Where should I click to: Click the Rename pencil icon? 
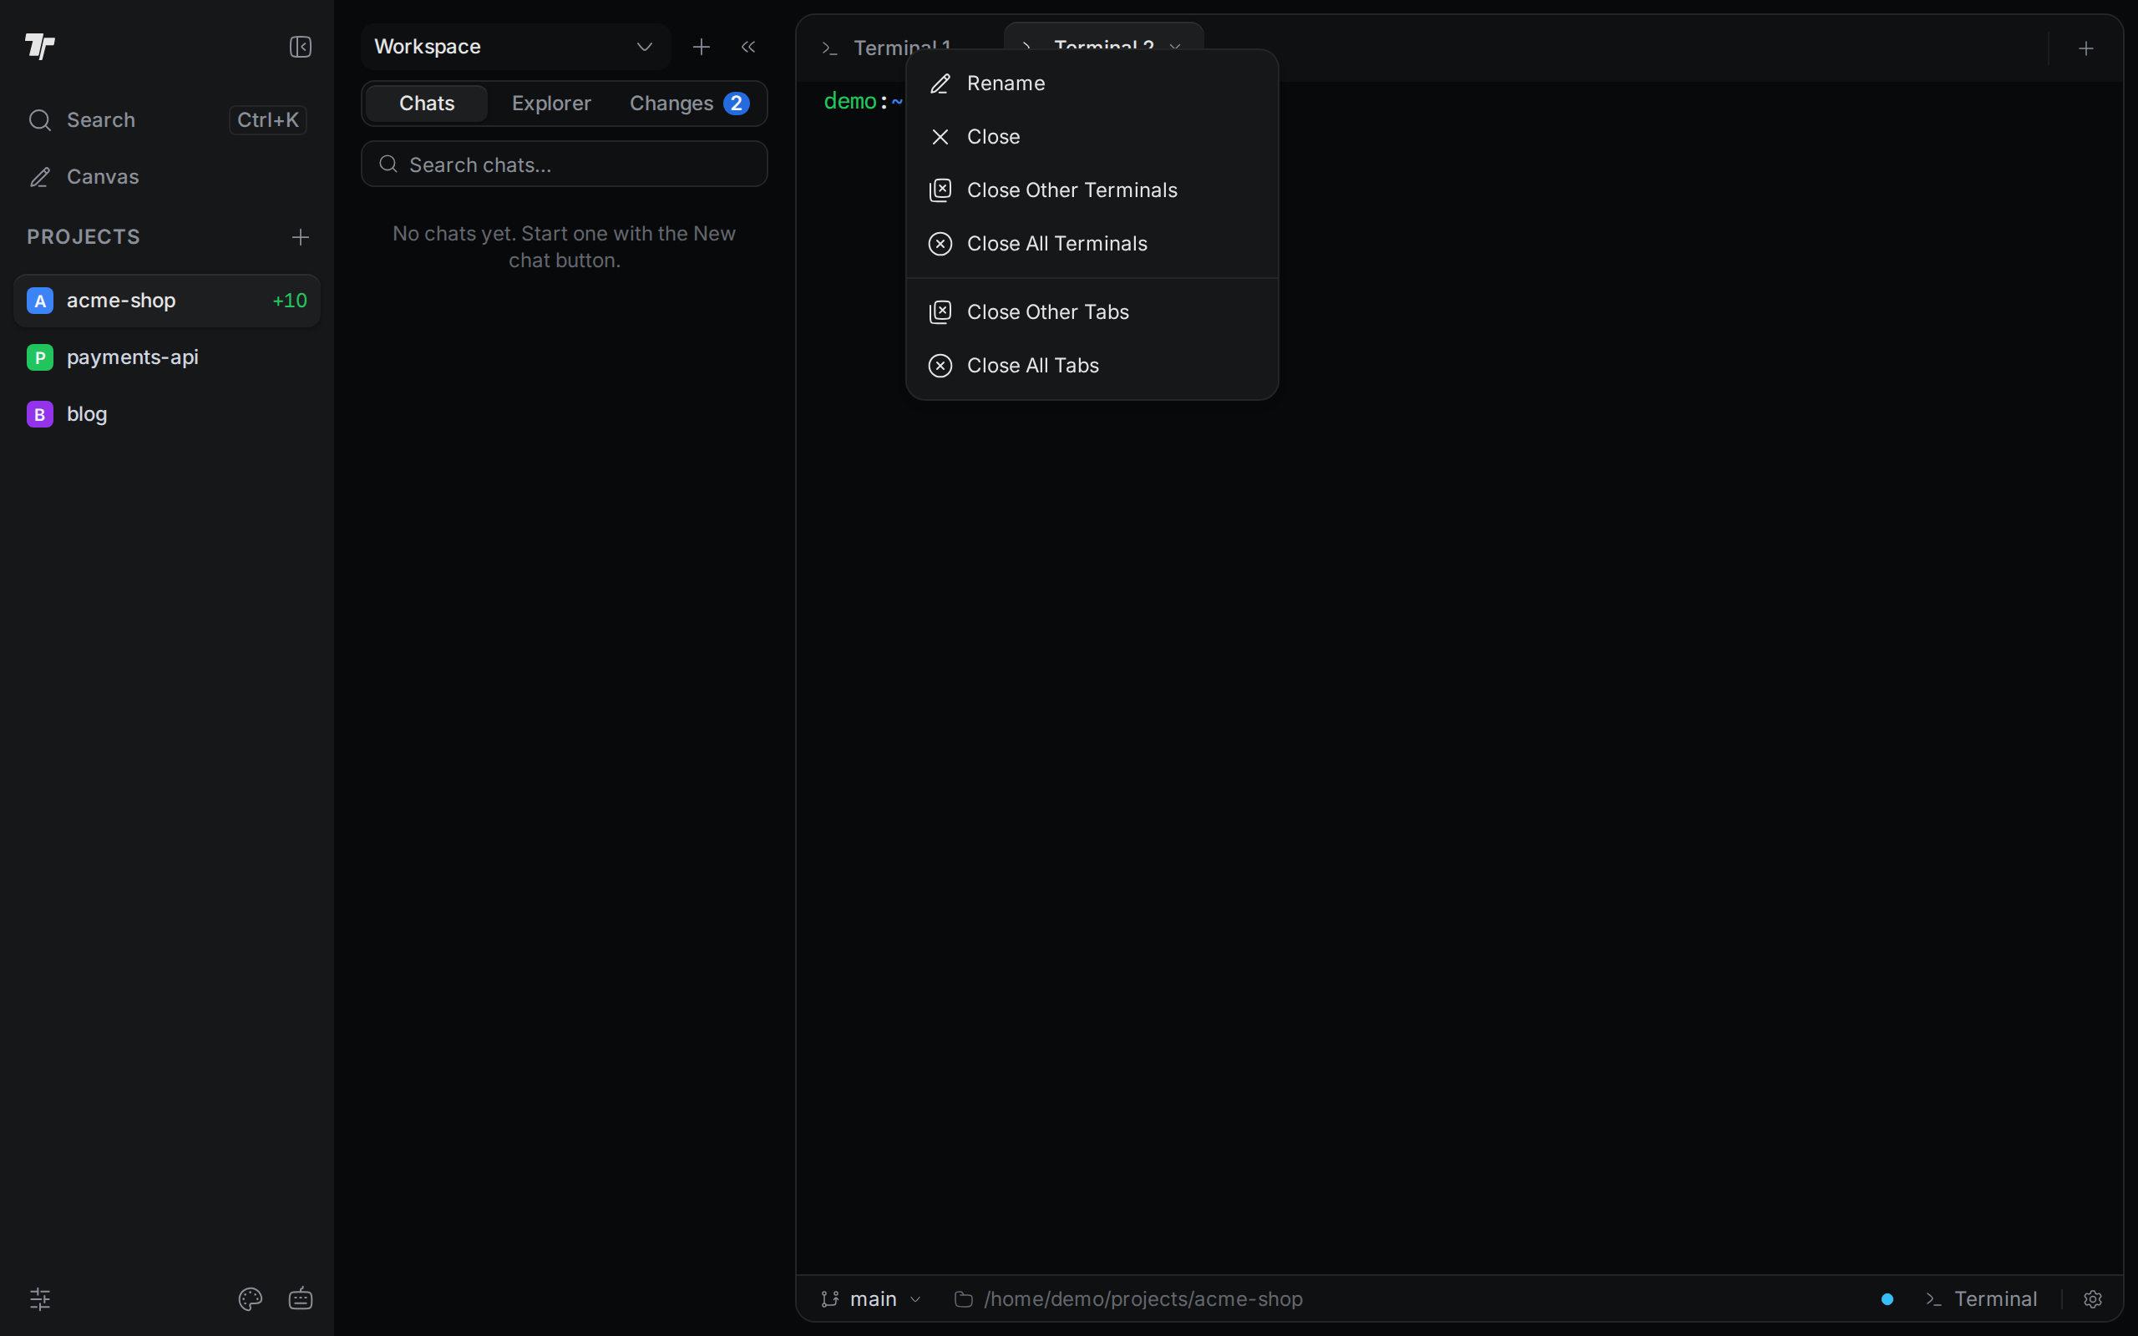(940, 83)
